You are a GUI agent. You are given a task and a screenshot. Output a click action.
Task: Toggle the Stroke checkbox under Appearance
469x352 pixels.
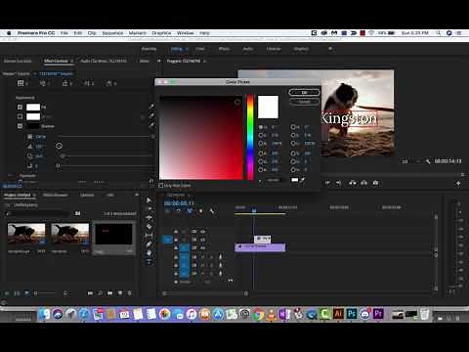(x=20, y=116)
